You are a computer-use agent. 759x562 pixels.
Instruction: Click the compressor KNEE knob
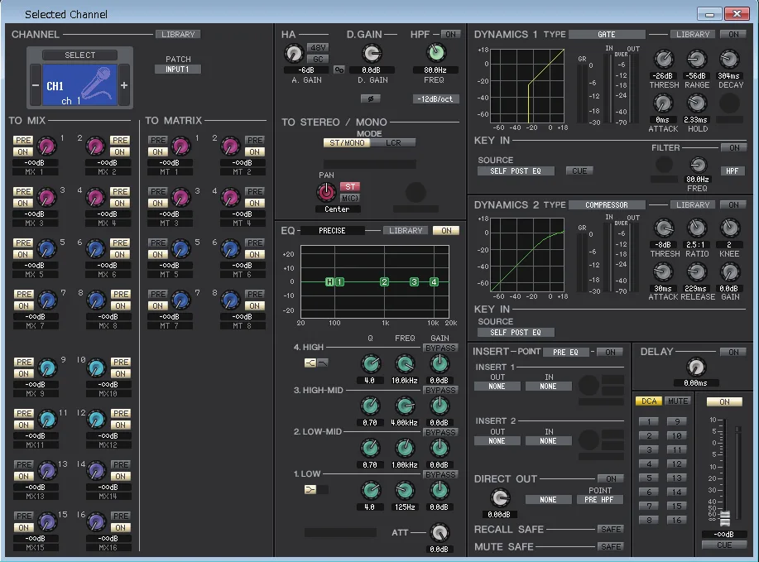[729, 228]
